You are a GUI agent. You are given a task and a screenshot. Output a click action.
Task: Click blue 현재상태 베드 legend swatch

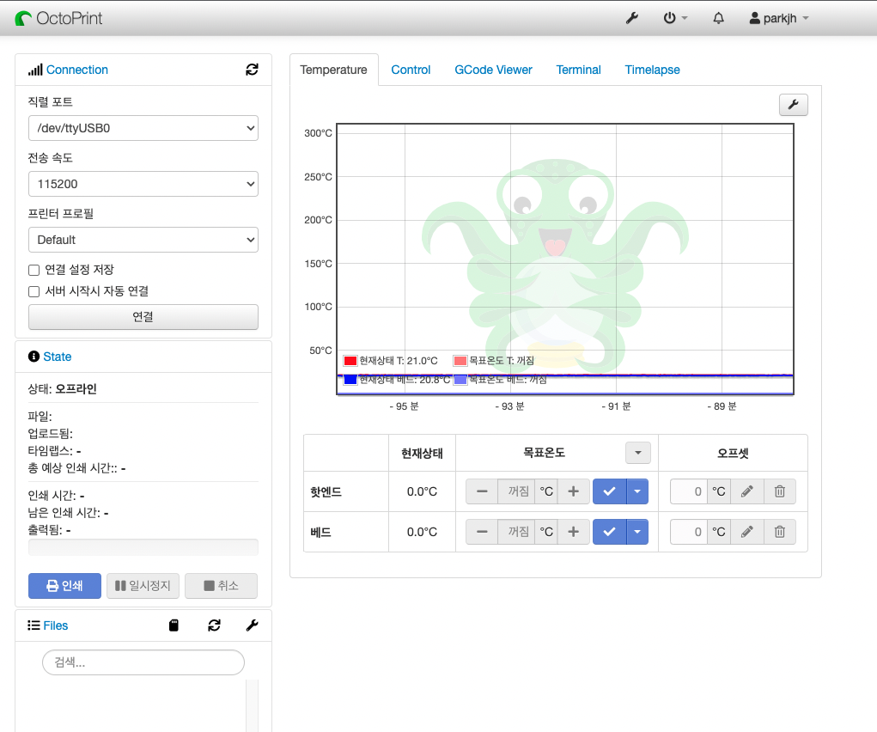tap(350, 380)
